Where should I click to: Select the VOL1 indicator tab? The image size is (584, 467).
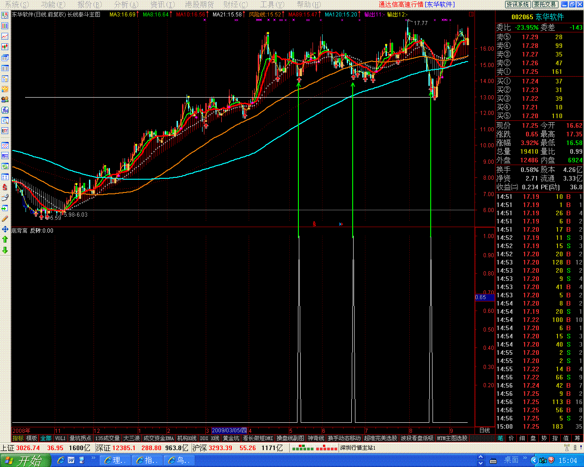(x=60, y=438)
